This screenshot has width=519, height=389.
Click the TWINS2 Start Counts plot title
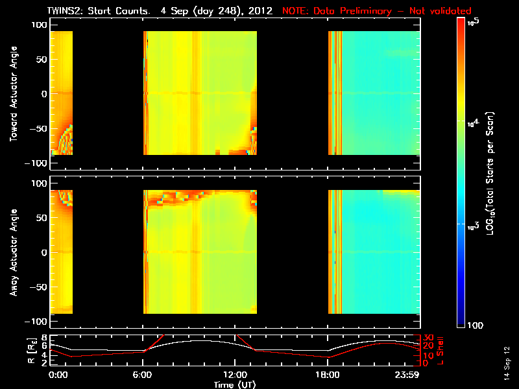(160, 11)
